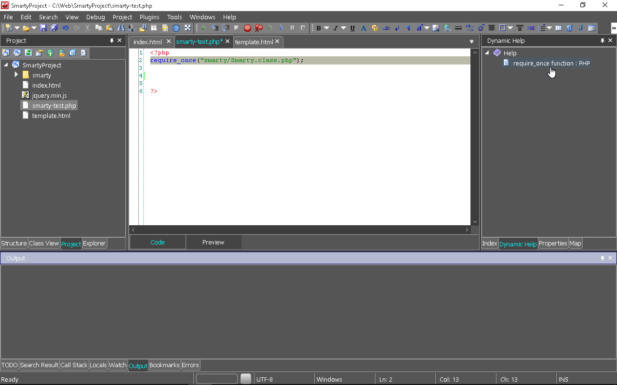Click the PRE preformatted text icon
This screenshot has height=385, width=617.
[531, 28]
